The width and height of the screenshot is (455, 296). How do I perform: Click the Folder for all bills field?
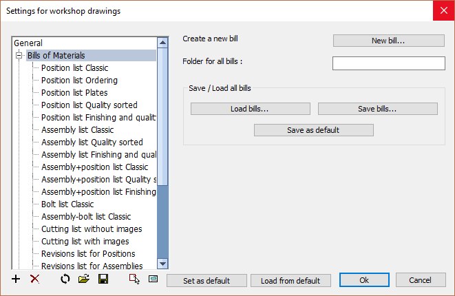[388, 63]
